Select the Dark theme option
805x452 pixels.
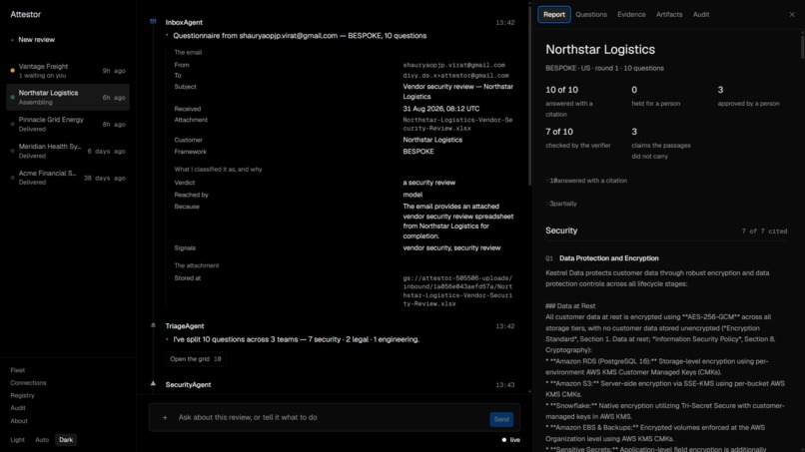click(x=66, y=440)
